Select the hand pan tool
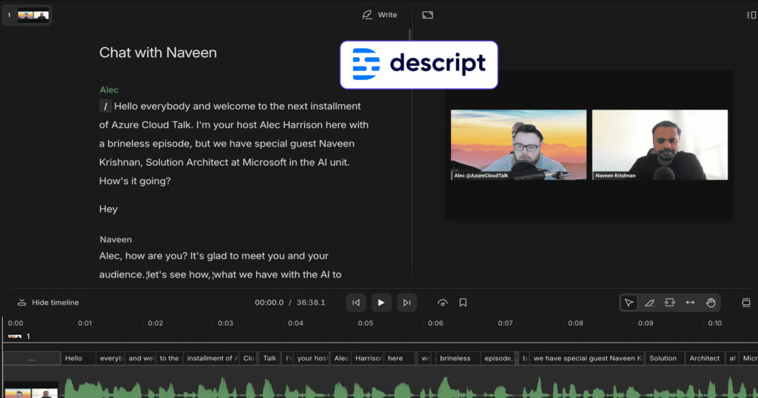 [x=711, y=303]
